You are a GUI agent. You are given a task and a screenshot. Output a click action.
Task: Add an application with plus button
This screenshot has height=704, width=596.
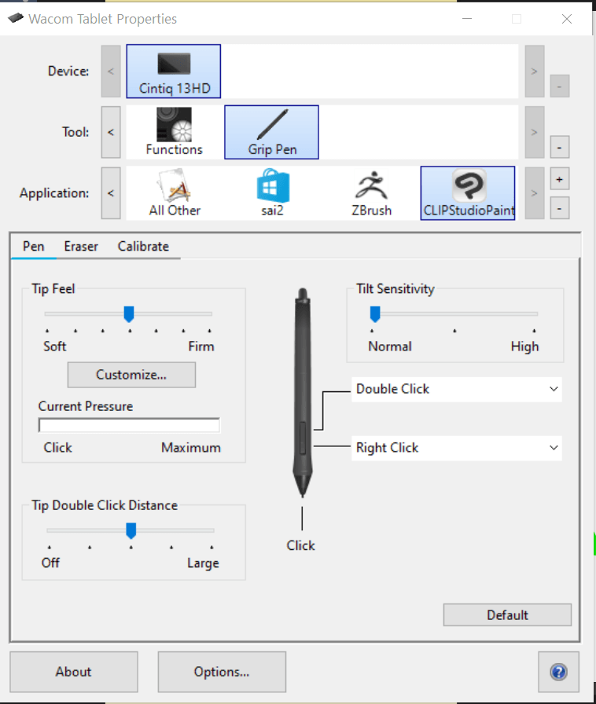click(x=560, y=179)
